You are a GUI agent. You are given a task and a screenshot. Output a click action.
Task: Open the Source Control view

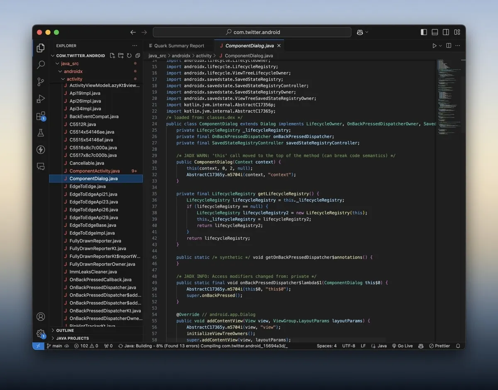pos(41,82)
